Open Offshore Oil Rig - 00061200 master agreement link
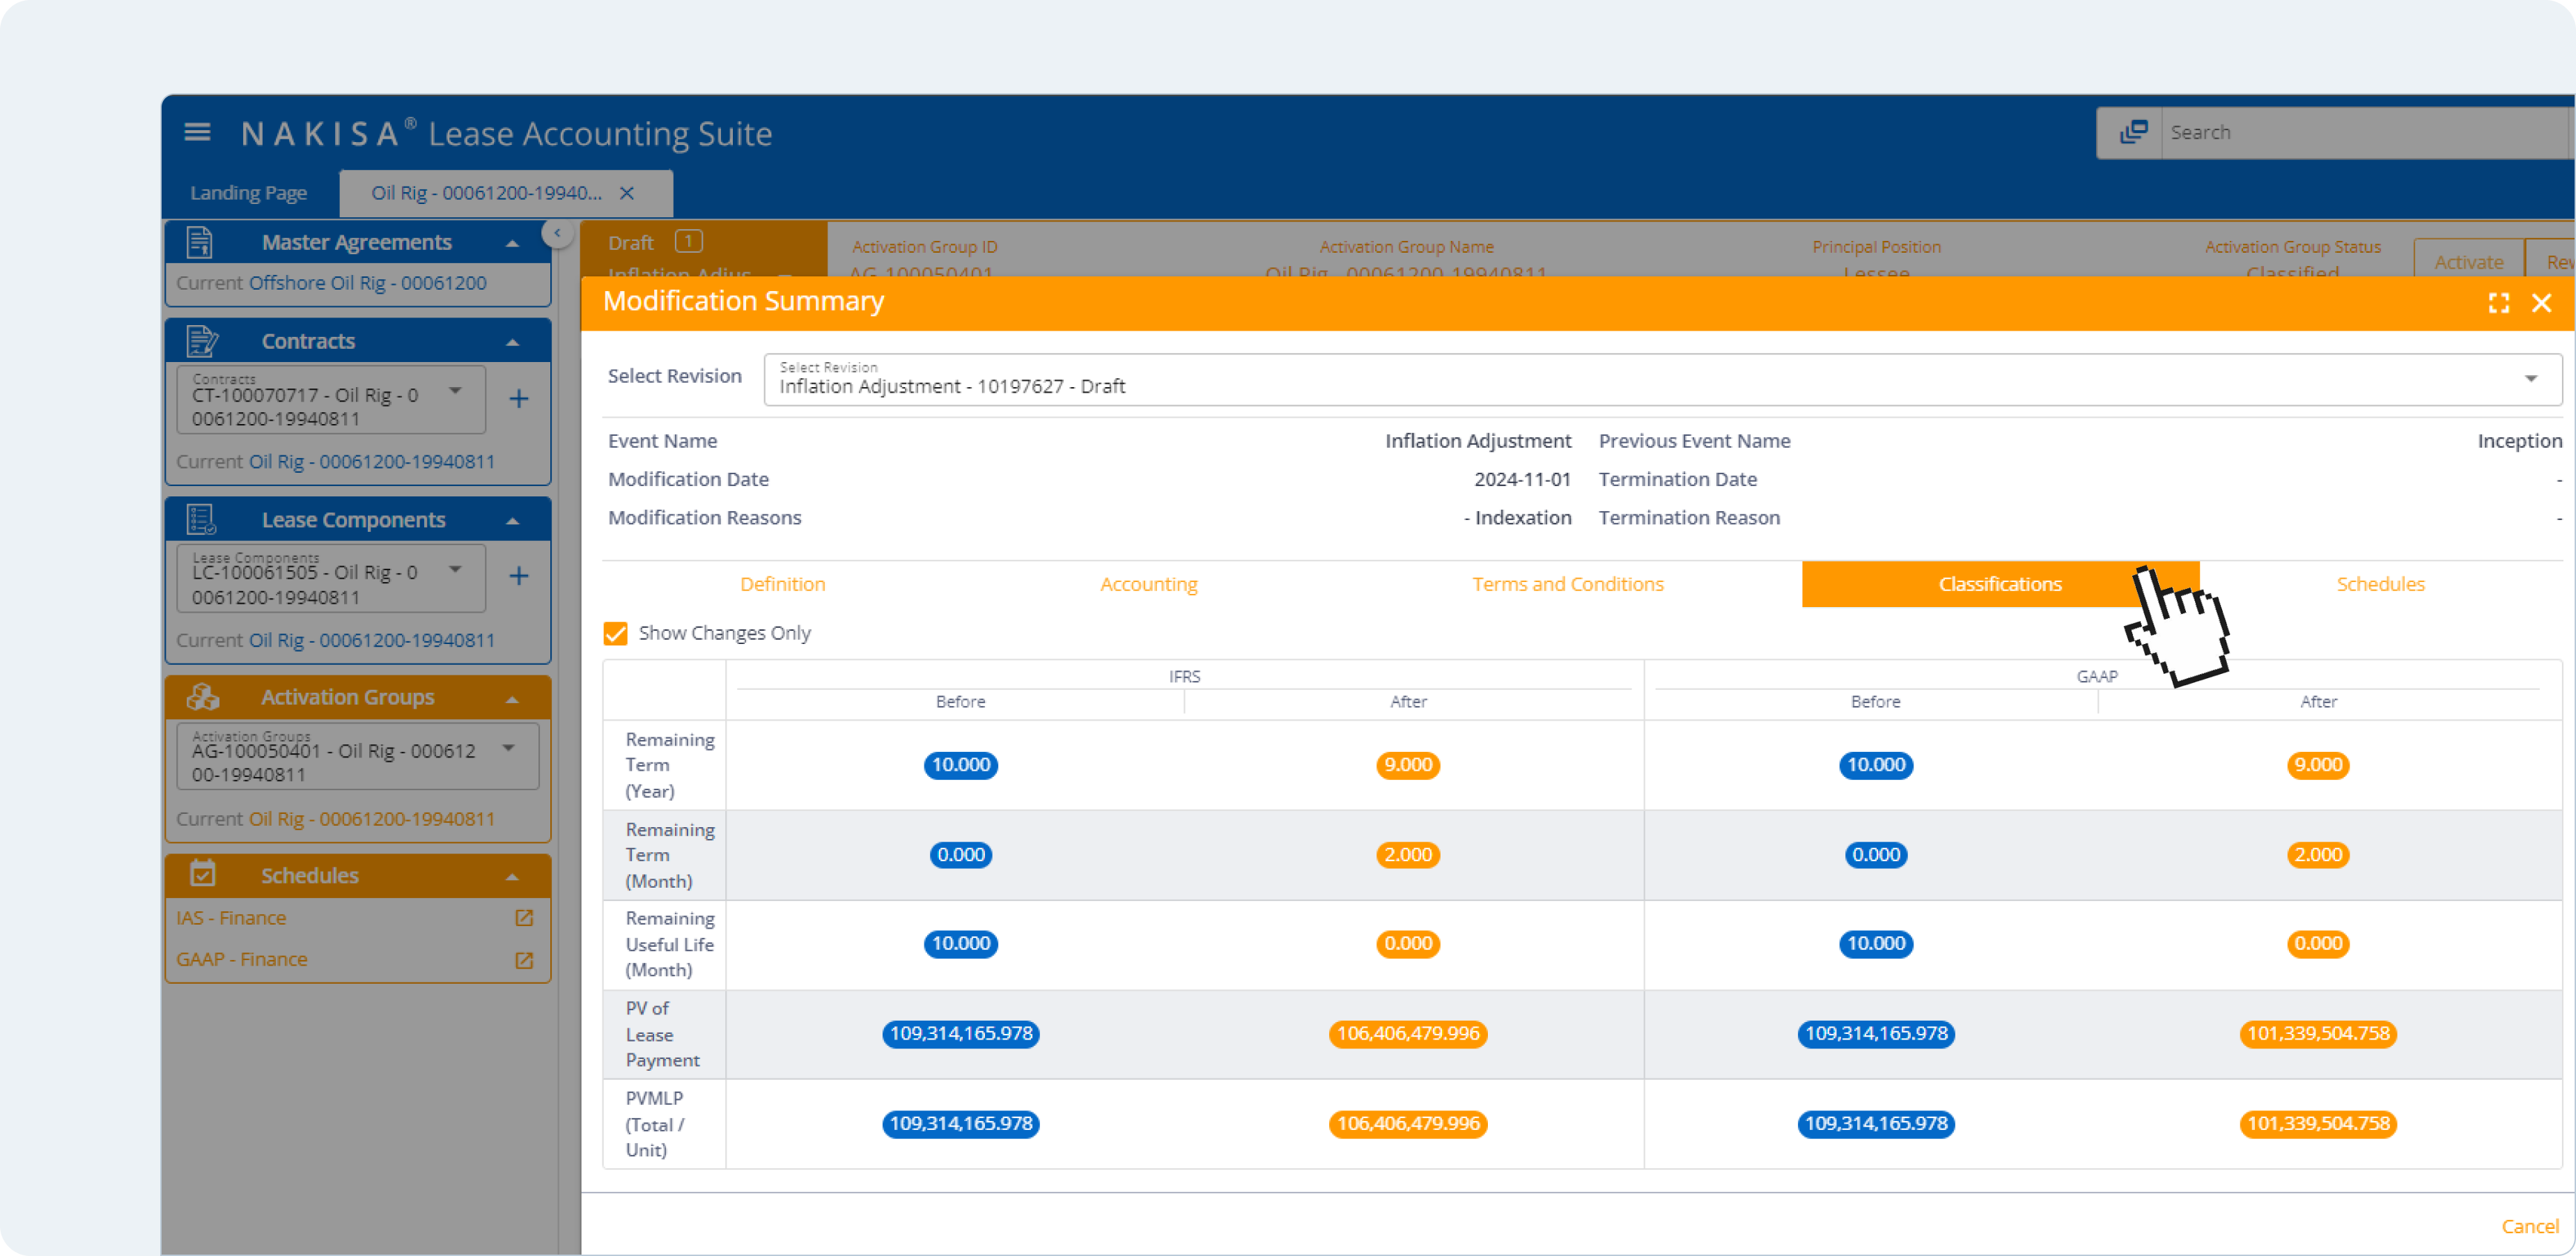This screenshot has height=1256, width=2576. click(367, 283)
